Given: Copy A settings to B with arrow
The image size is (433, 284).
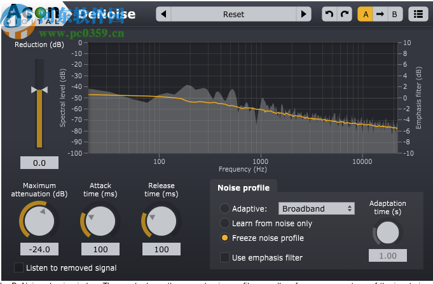Looking at the screenshot, I should (x=380, y=14).
